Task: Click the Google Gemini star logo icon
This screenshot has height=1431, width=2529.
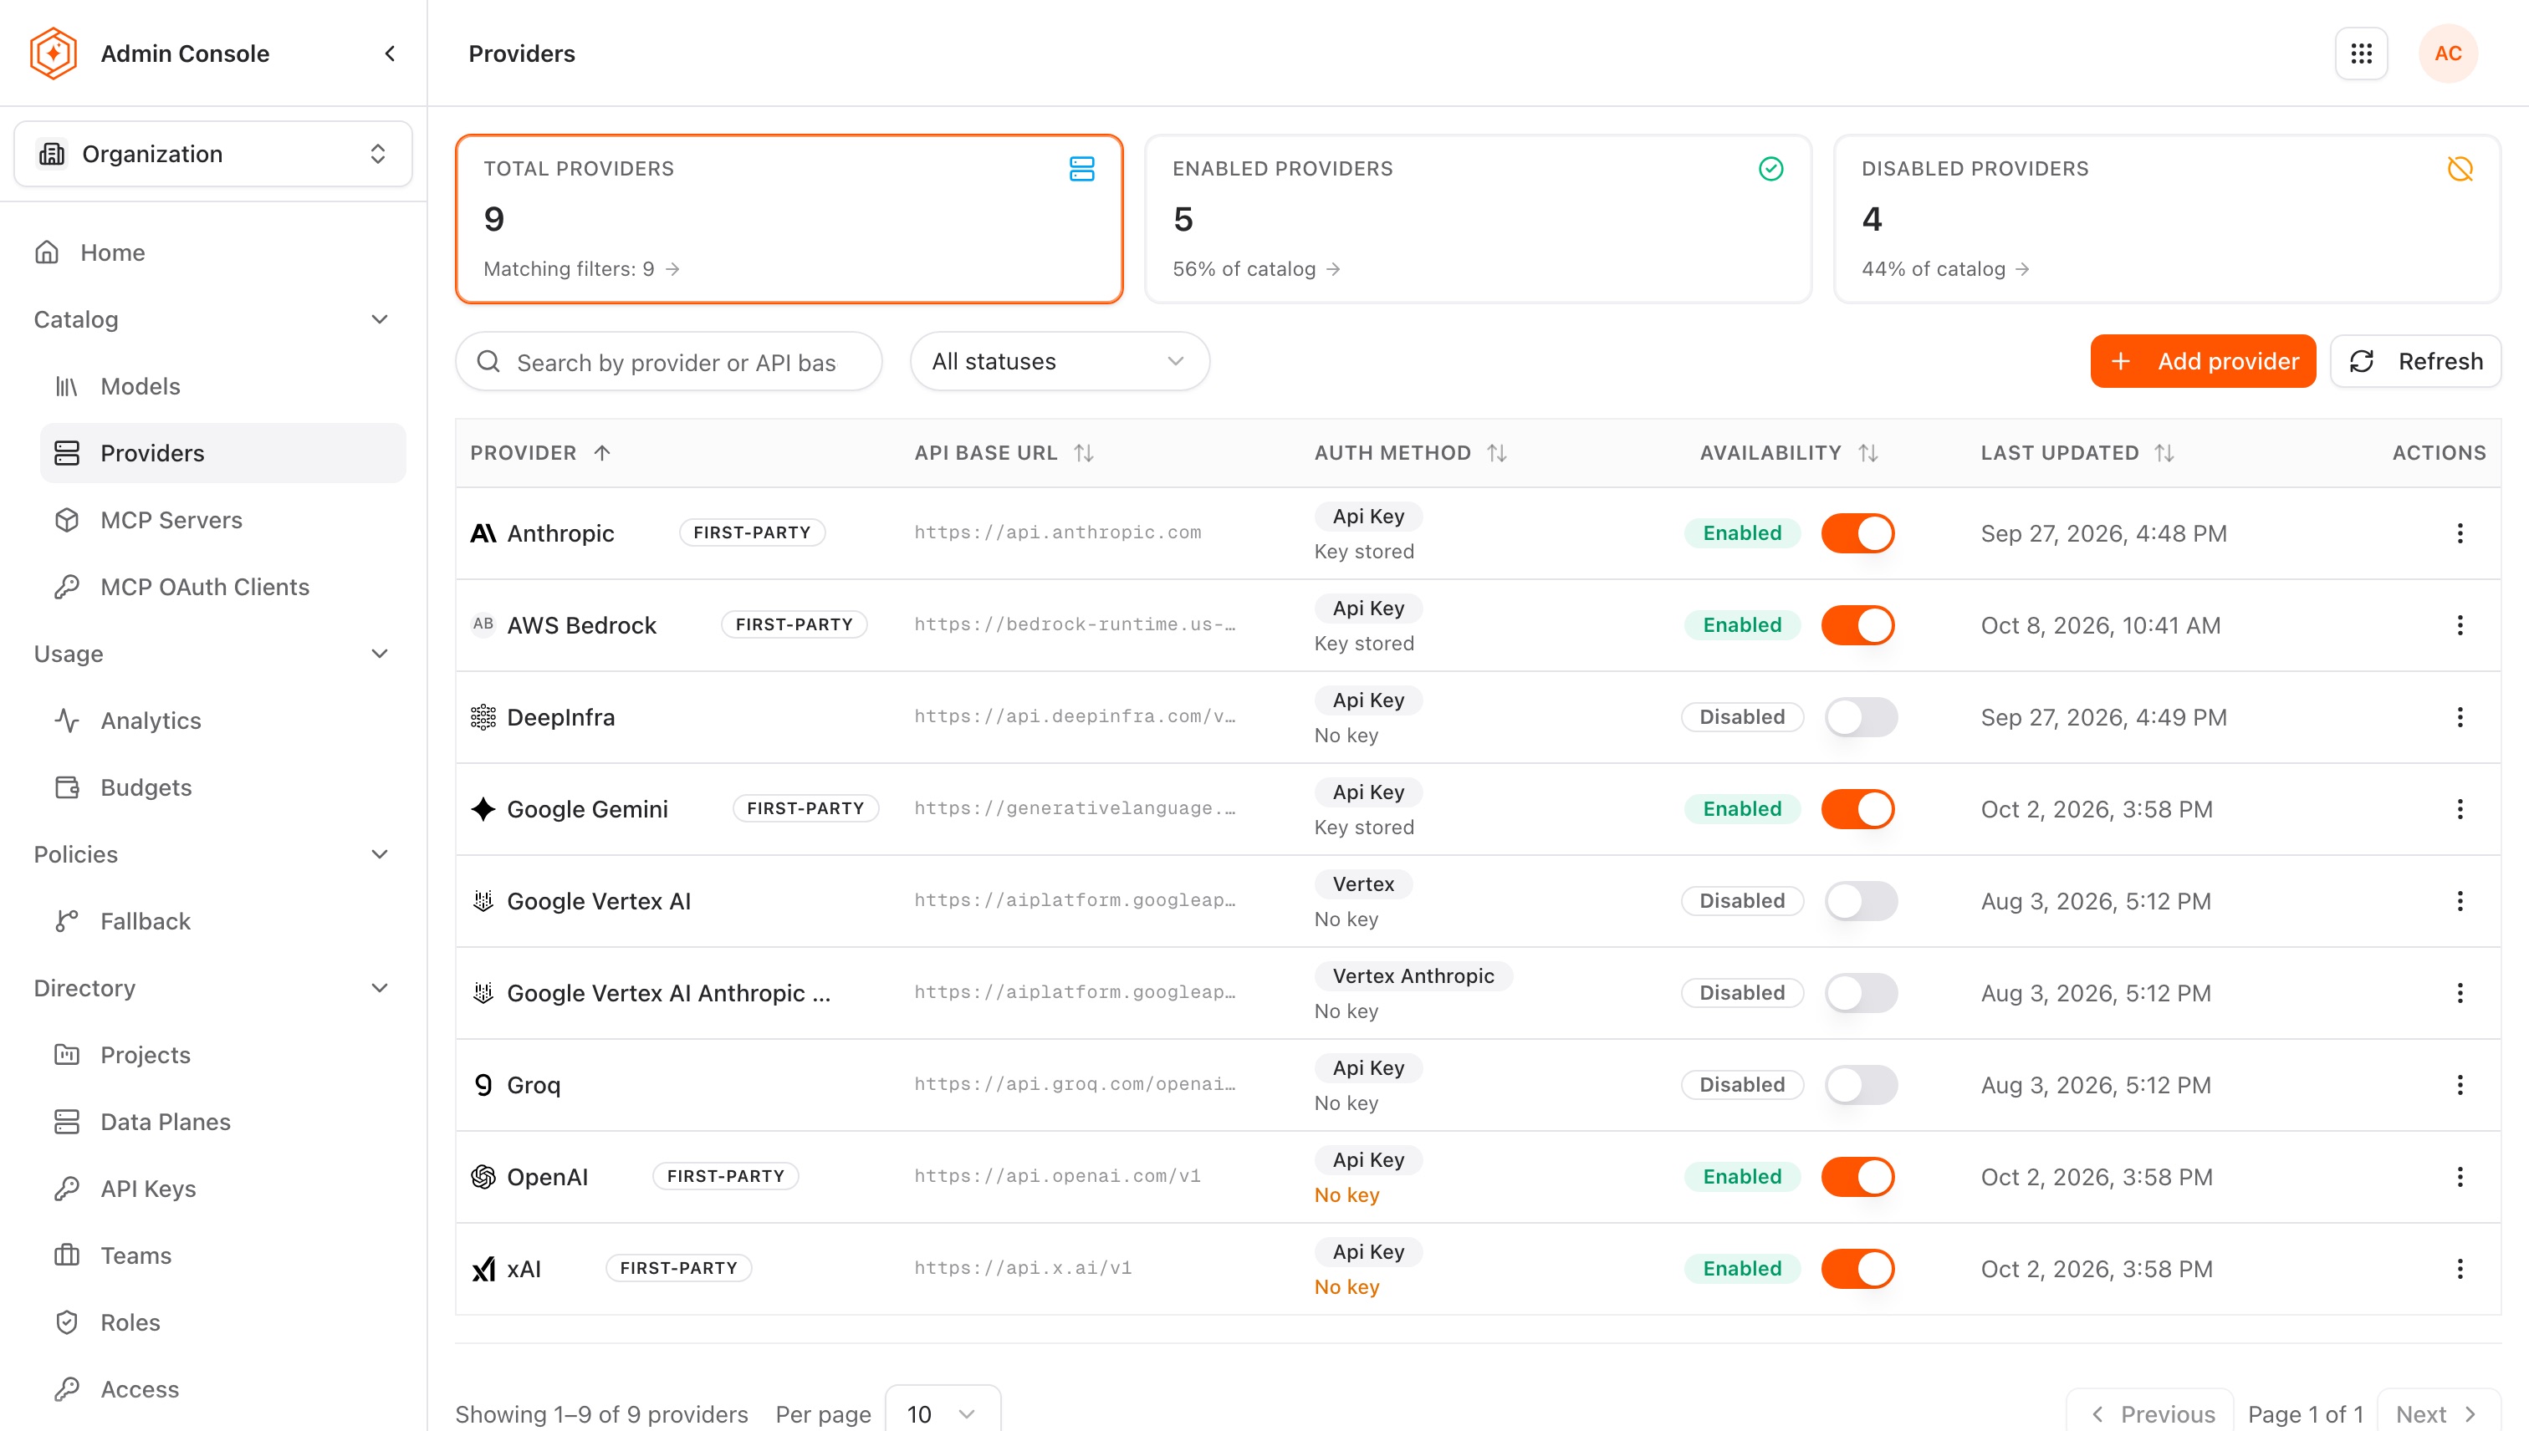Action: pyautogui.click(x=483, y=809)
